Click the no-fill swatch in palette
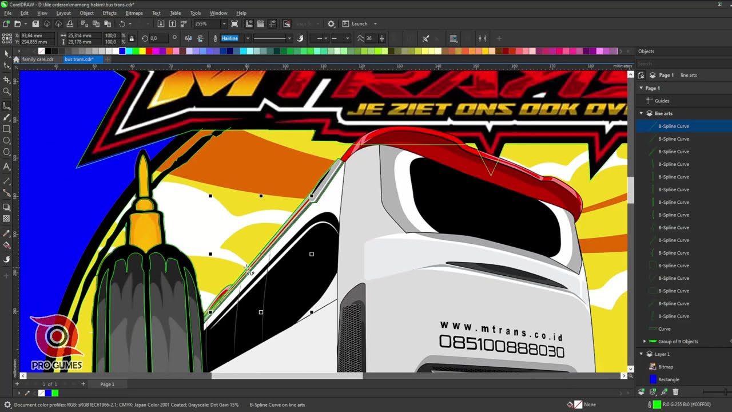Viewport: 732px width, 412px height. pyautogui.click(x=41, y=51)
